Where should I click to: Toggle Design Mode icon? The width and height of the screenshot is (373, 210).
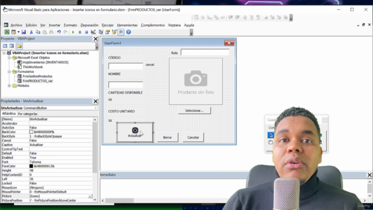[x=93, y=32]
